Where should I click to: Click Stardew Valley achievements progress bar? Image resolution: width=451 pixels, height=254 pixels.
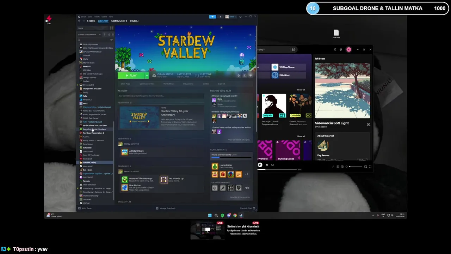[231, 157]
